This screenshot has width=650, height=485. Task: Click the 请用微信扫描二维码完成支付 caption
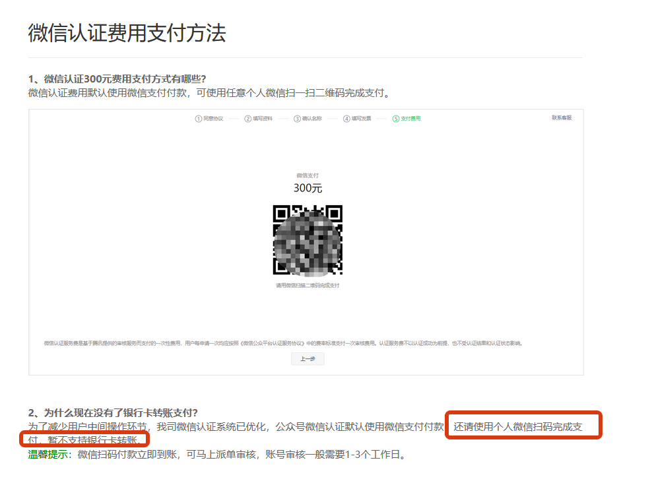point(308,285)
